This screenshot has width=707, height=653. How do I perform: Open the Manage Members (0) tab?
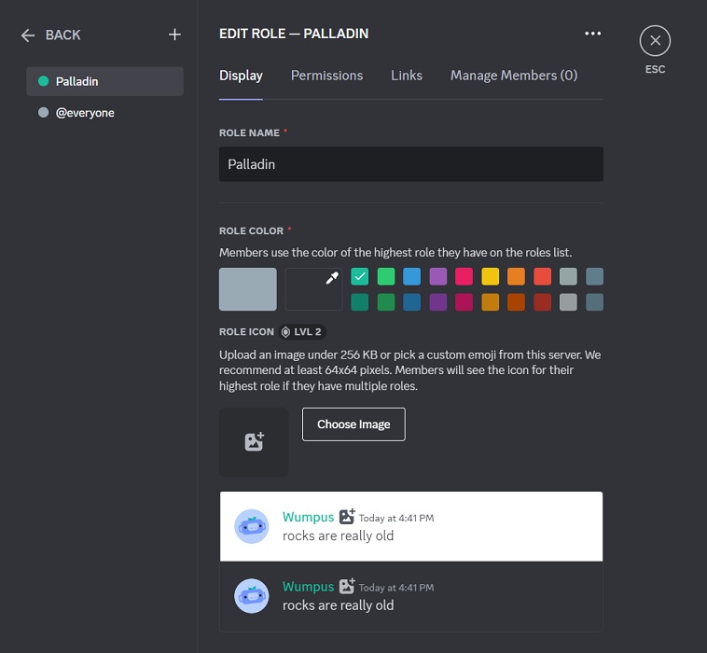[x=514, y=76]
